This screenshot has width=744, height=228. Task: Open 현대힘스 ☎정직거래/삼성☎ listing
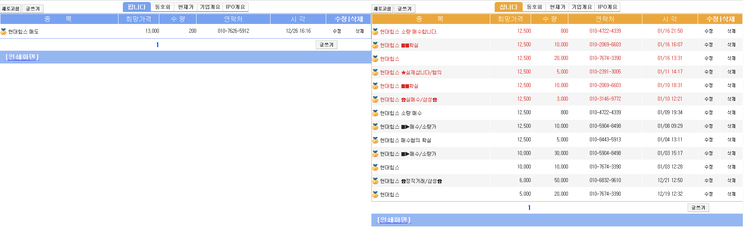[x=411, y=181]
